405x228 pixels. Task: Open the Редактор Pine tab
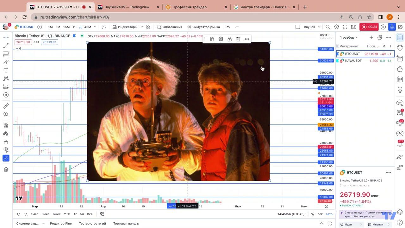[61, 223]
